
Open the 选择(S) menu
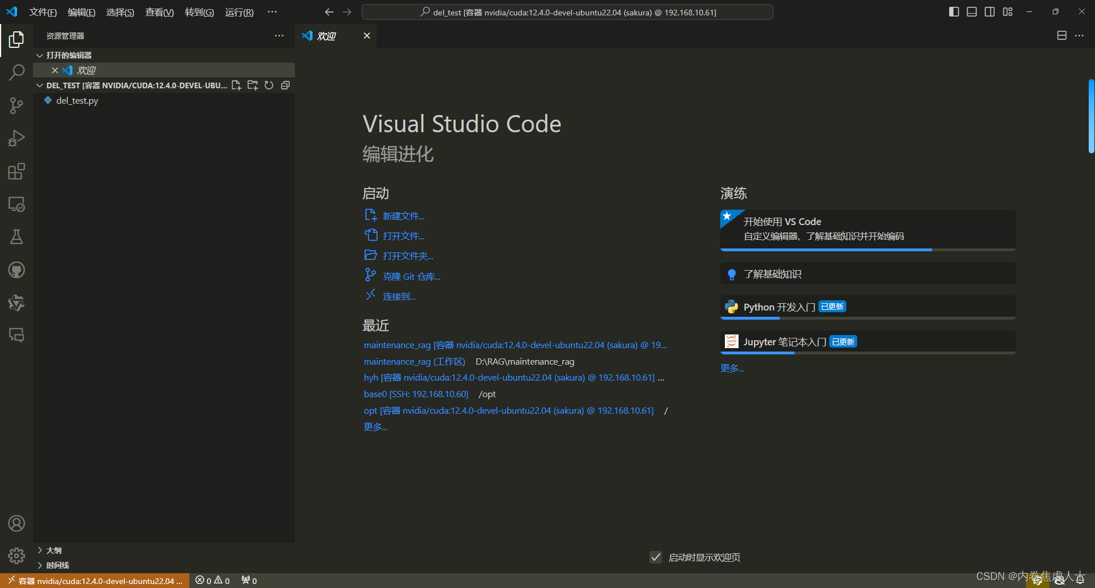tap(120, 13)
